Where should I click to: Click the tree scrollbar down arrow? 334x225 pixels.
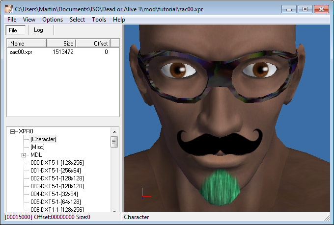114,210
